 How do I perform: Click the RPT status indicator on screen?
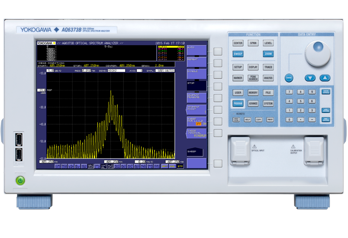pyautogui.click(x=164, y=166)
